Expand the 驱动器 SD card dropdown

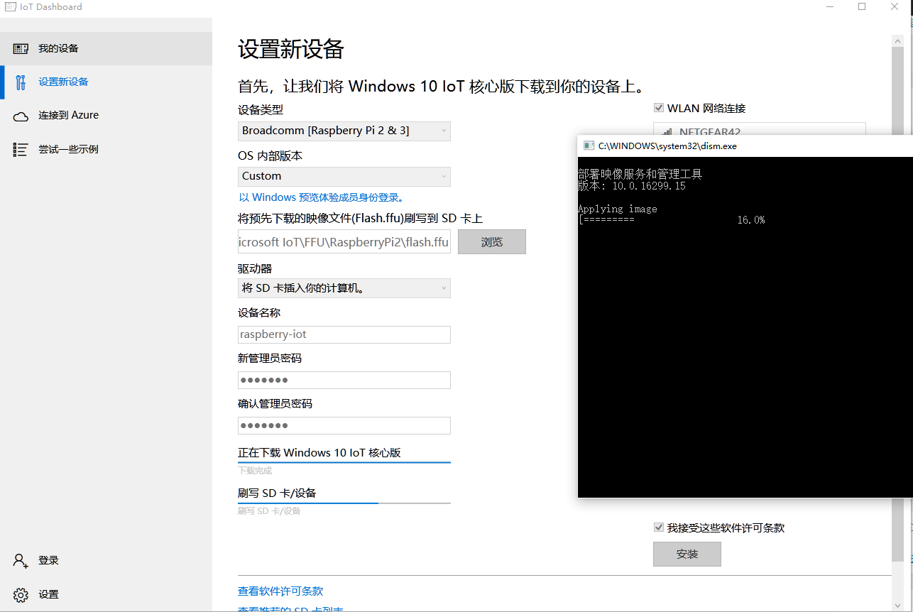[344, 288]
